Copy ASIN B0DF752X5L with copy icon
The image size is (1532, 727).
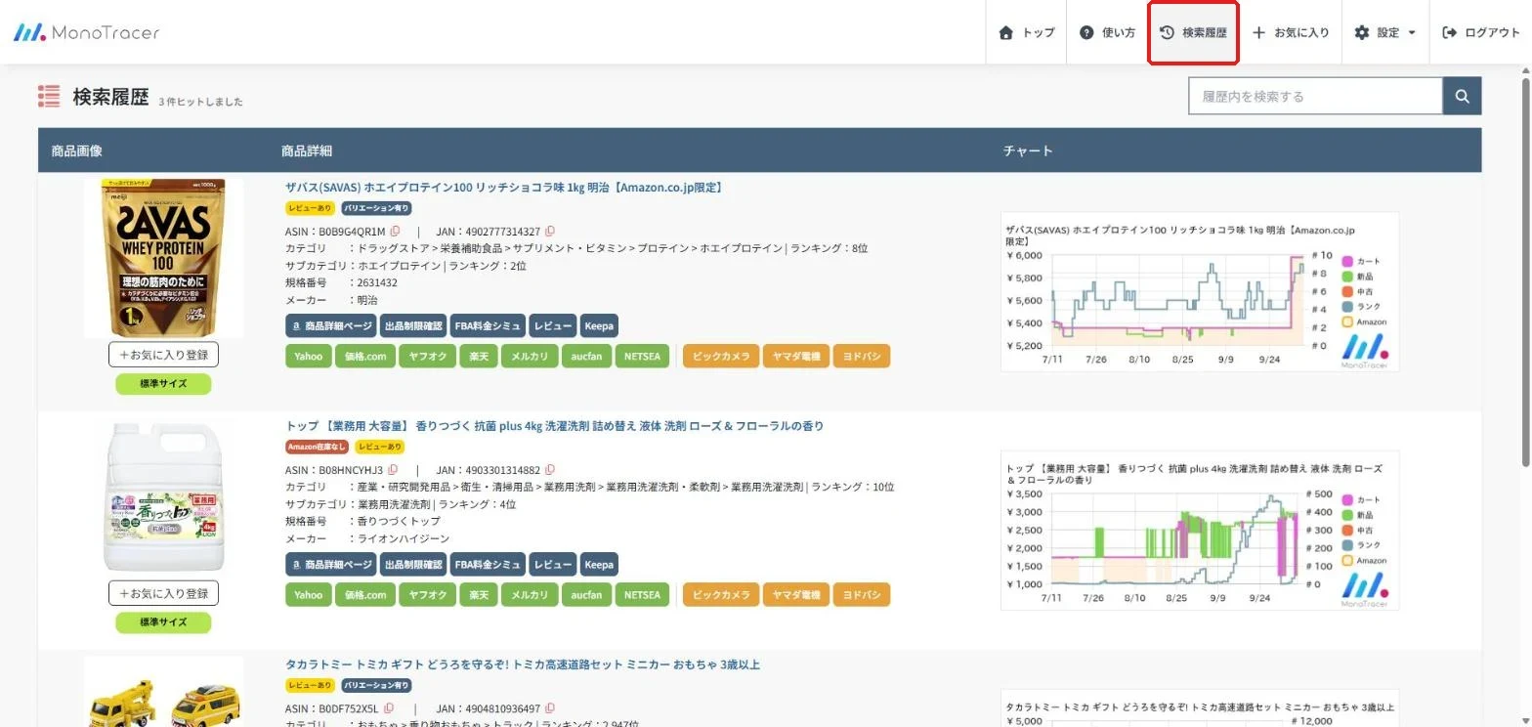[x=389, y=708]
